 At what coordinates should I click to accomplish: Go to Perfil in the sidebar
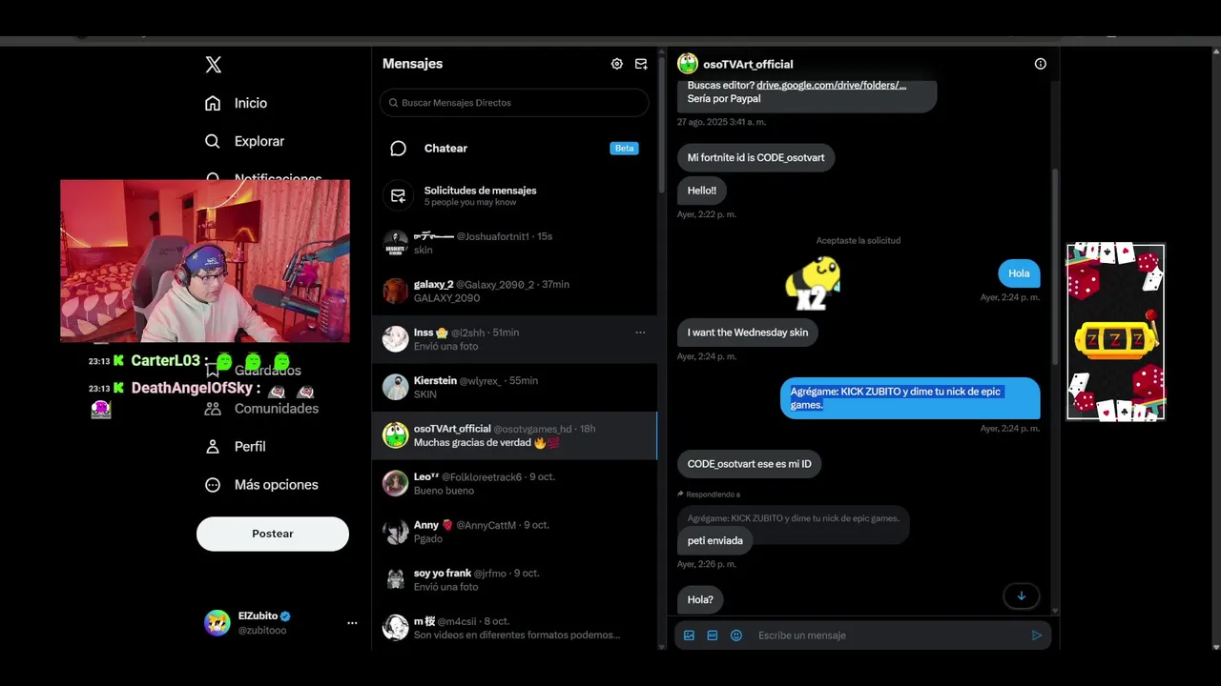pyautogui.click(x=236, y=447)
